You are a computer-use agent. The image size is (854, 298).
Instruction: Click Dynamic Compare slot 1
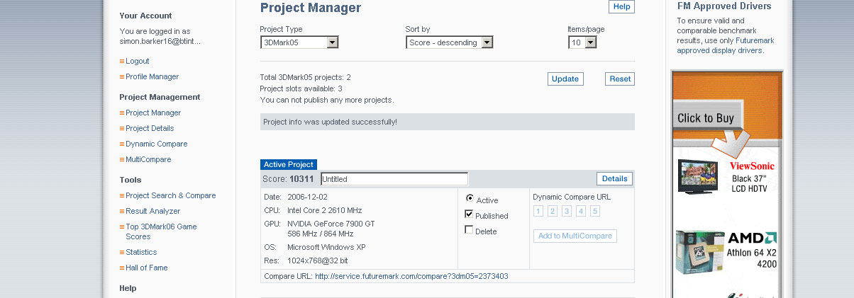(x=538, y=211)
